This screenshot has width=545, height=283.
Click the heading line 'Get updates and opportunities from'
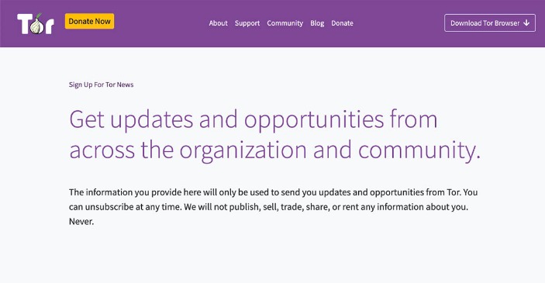[254, 119]
